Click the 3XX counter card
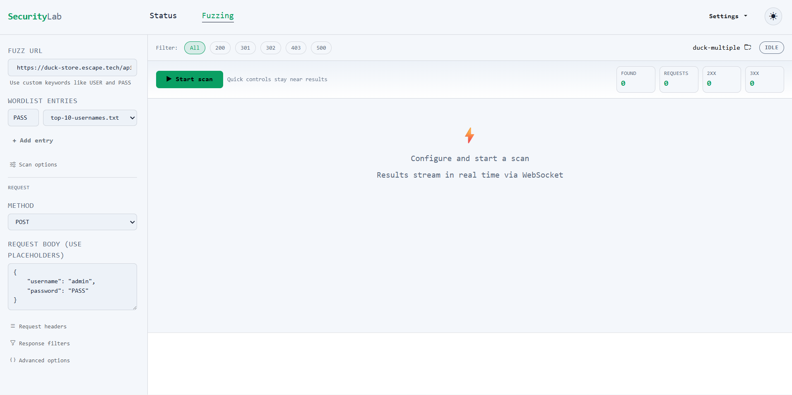This screenshot has width=792, height=395. tap(764, 79)
